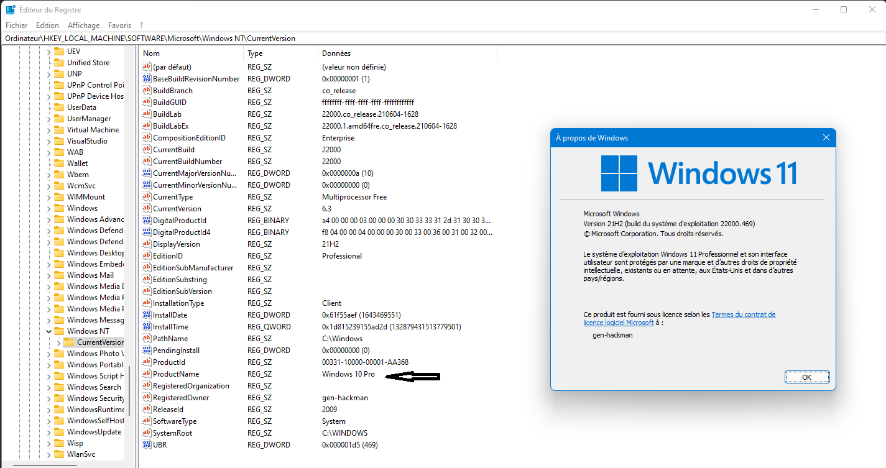Screen dimensions: 886x468
Task: Open the ? help menu
Action: coord(141,25)
